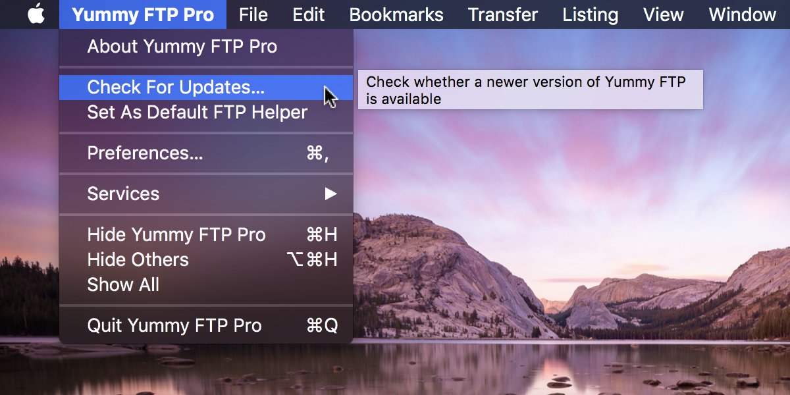Select Show All
The width and height of the screenshot is (790, 395).
[x=206, y=285]
